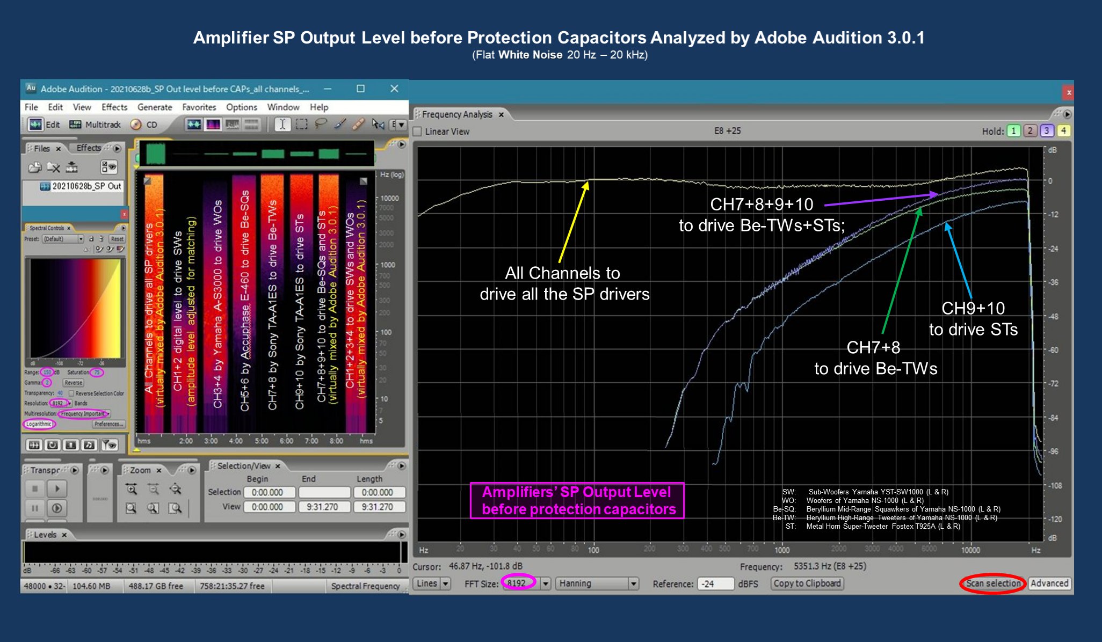The image size is (1102, 642).
Task: Open Options menu
Action: (242, 107)
